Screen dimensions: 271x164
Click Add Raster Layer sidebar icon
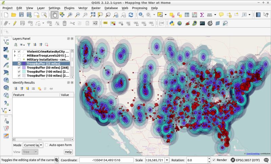[6, 49]
